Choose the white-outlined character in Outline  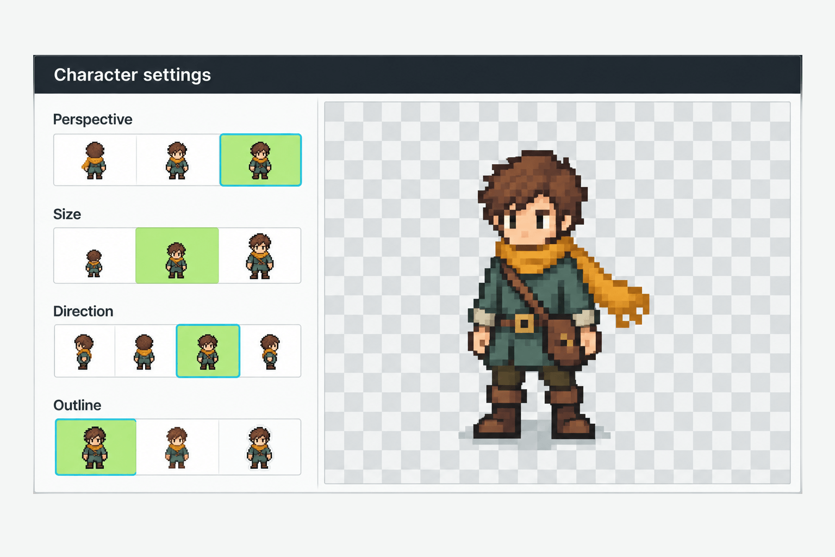(260, 447)
